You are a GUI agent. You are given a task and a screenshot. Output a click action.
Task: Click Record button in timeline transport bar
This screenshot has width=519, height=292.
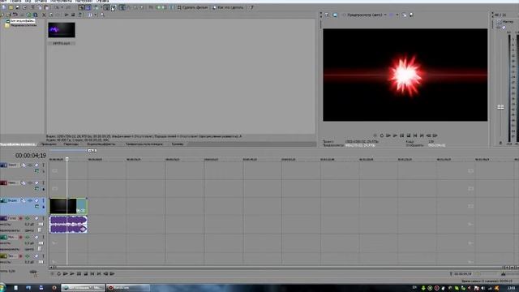52,274
